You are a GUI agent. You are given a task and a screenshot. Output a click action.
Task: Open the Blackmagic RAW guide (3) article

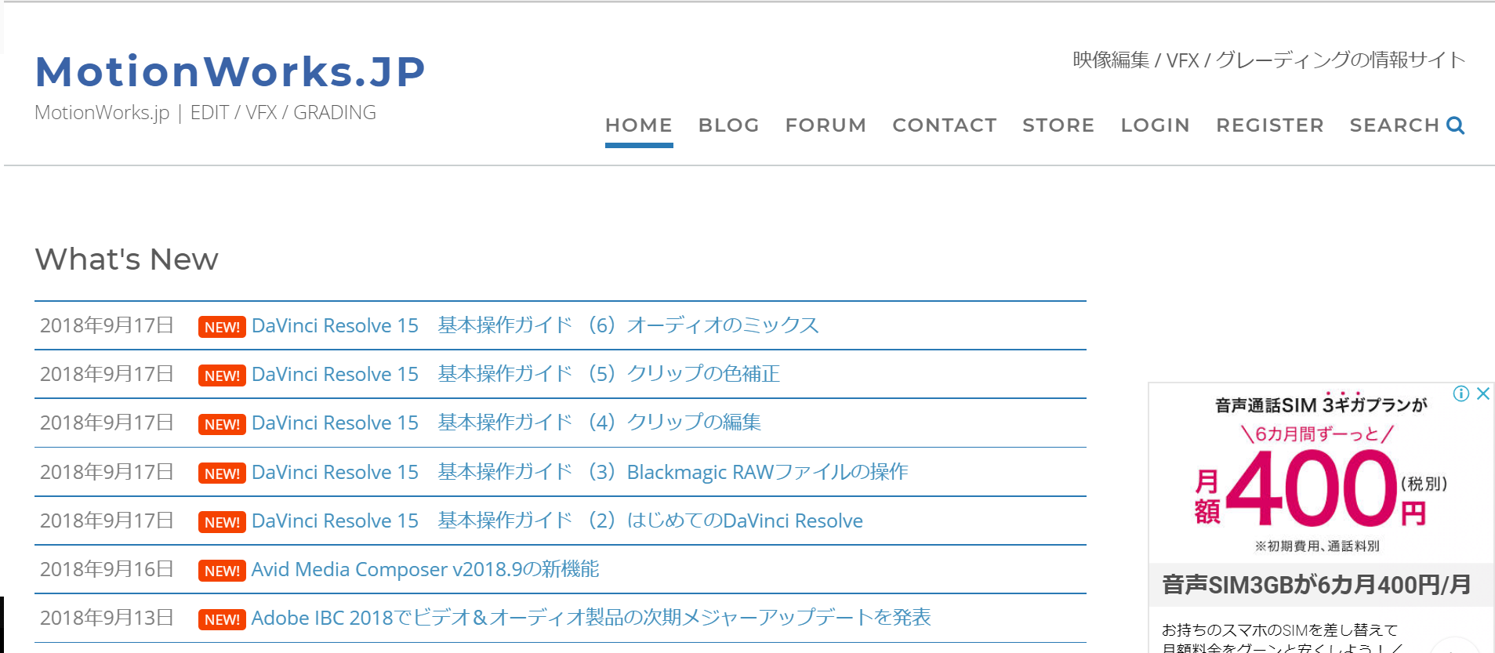pos(579,472)
